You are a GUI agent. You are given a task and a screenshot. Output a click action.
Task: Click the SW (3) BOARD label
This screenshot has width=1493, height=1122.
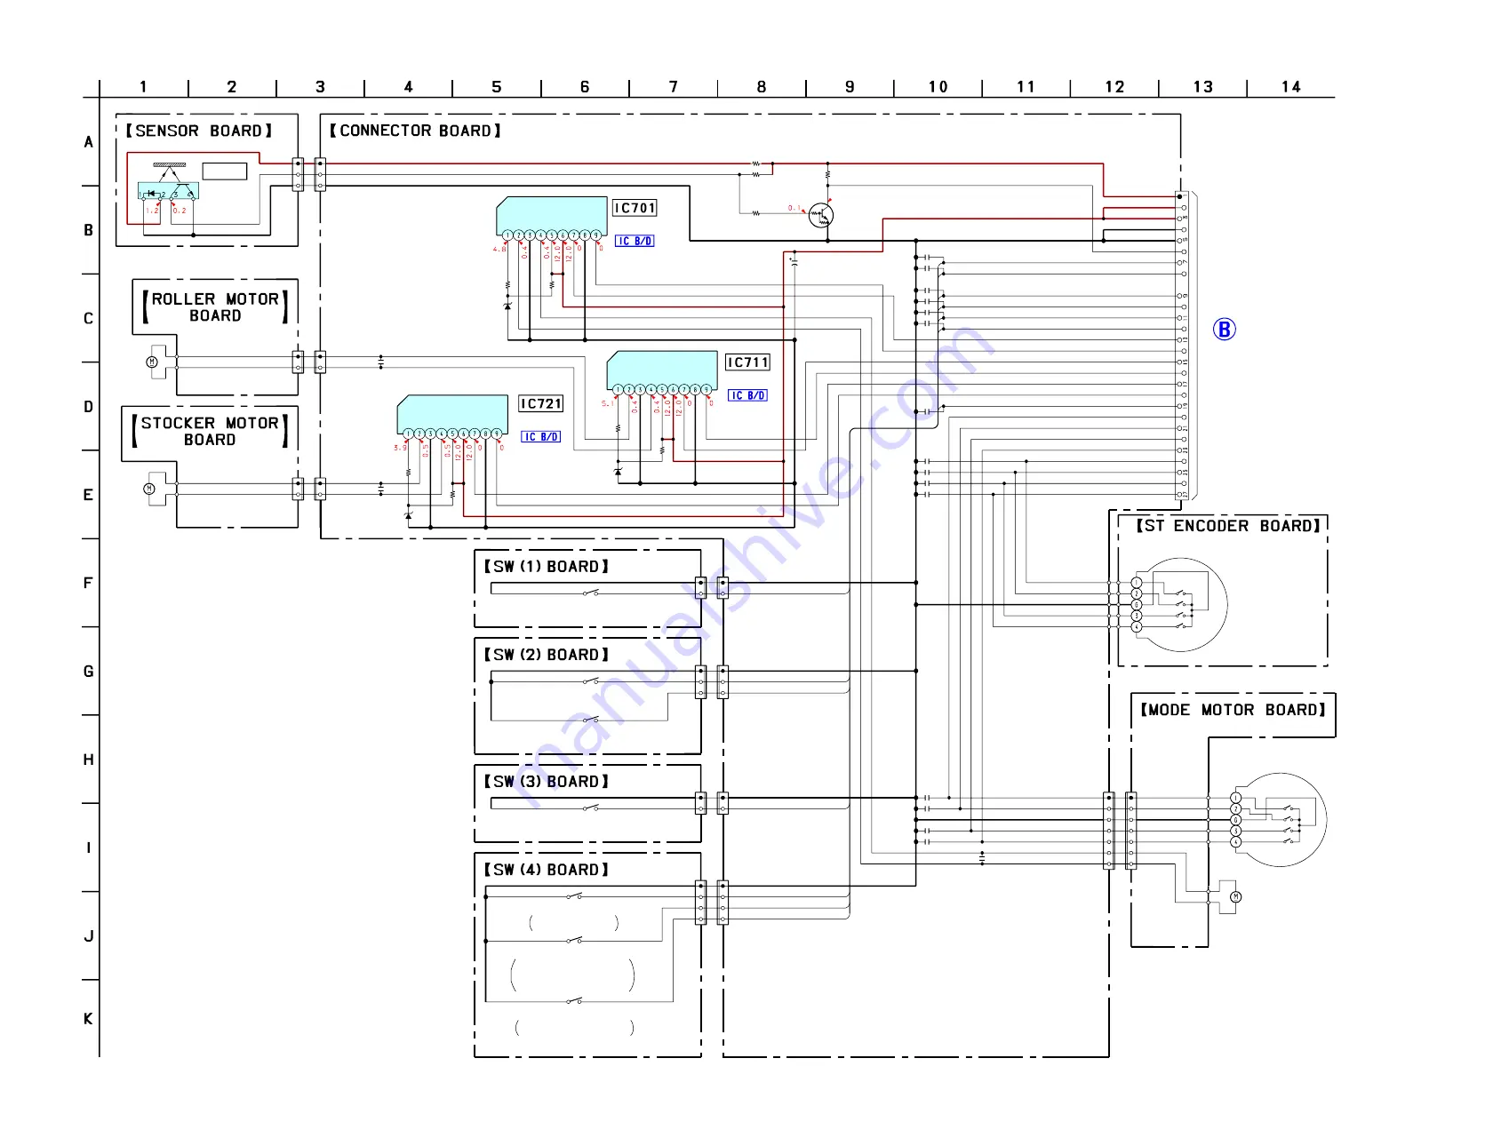click(547, 782)
